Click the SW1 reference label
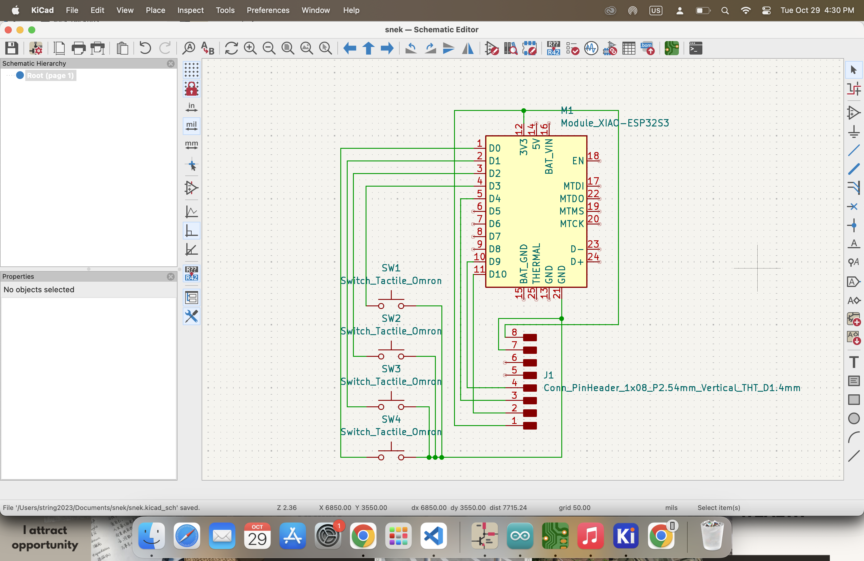Viewport: 864px width, 561px height. [x=391, y=268]
